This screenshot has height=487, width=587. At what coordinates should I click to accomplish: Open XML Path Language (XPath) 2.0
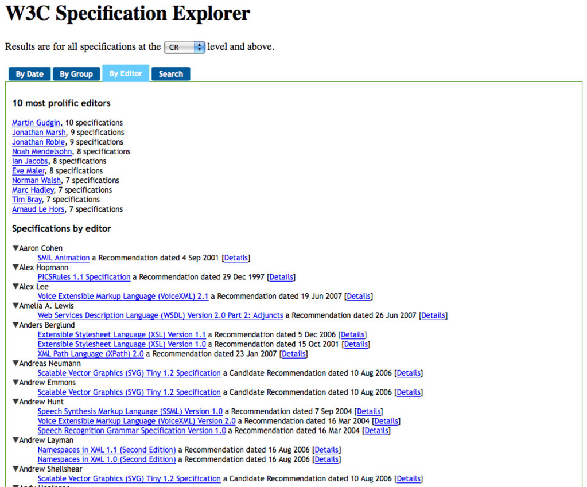point(91,354)
